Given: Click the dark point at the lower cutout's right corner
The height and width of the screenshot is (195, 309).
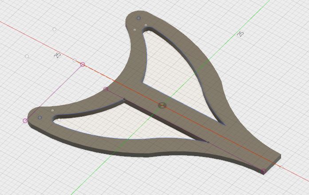Looking at the screenshot, I should click(208, 142).
